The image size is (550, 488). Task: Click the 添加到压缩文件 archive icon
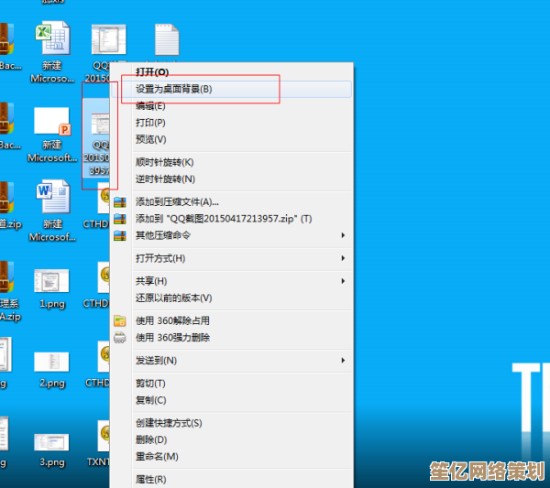tap(119, 201)
